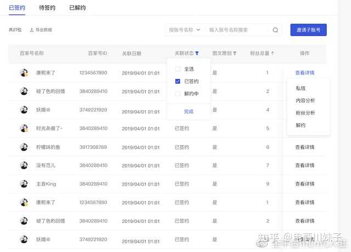Click the account name 没有范儿
Screen dimensions: 351x252
pos(46,165)
